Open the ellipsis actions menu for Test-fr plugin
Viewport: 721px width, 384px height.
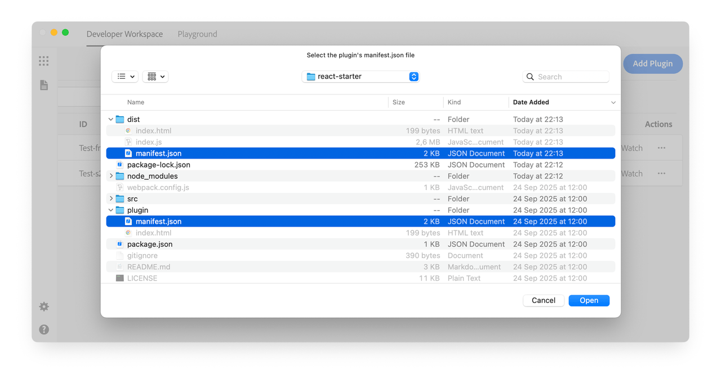tap(661, 148)
